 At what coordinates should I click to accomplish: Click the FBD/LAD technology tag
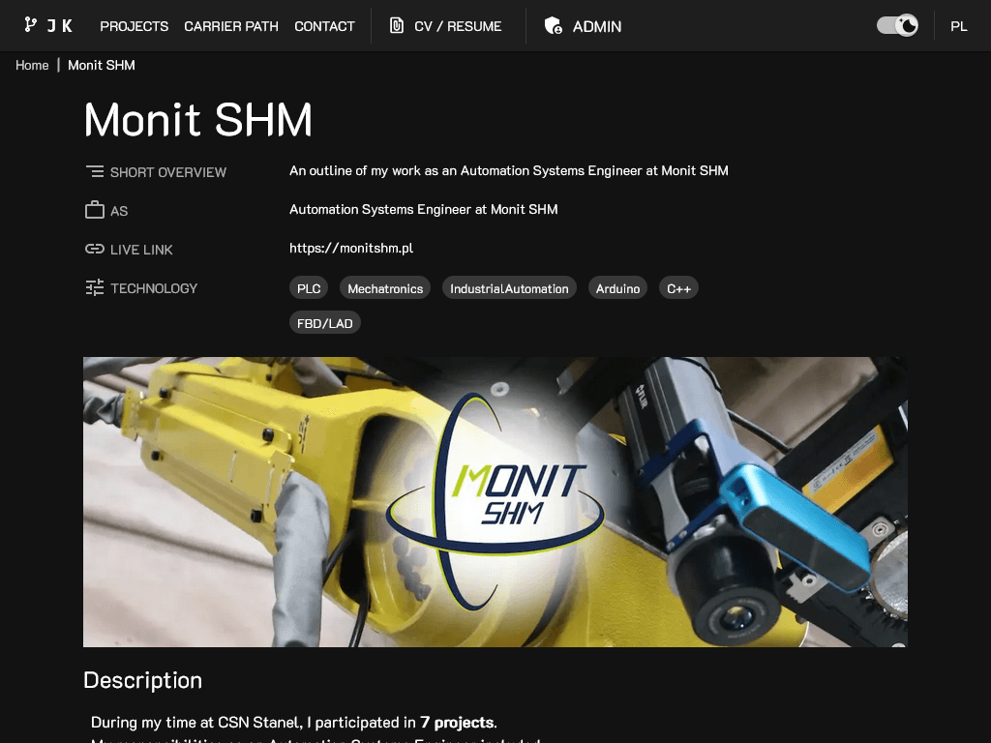pyautogui.click(x=325, y=323)
